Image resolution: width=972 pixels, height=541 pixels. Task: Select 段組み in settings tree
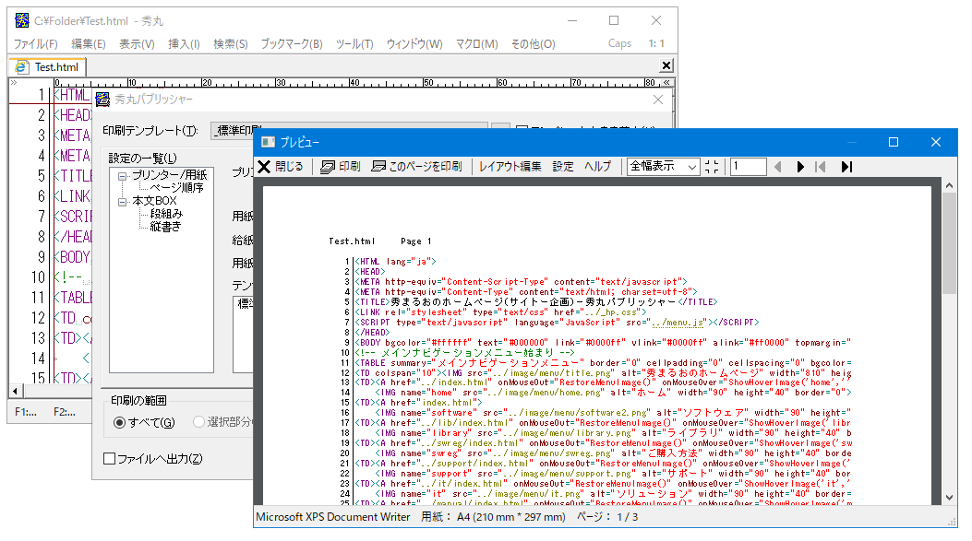click(x=166, y=214)
